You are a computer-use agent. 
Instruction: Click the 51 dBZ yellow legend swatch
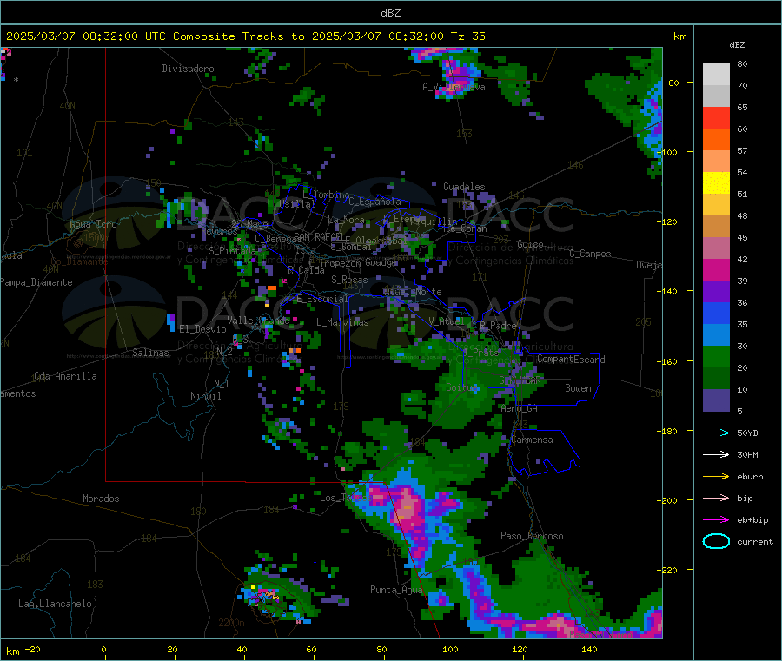716,183
